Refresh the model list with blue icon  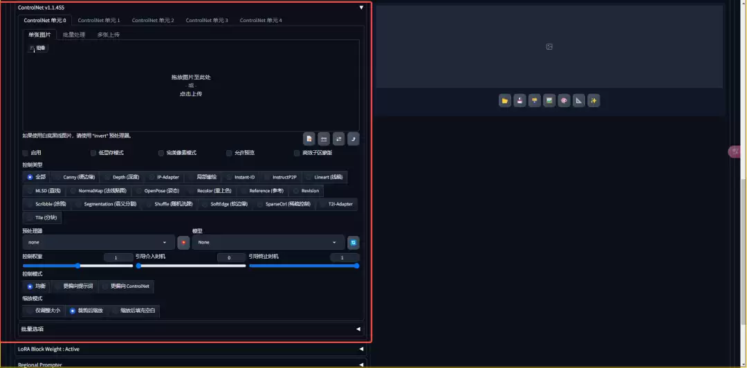(x=353, y=242)
